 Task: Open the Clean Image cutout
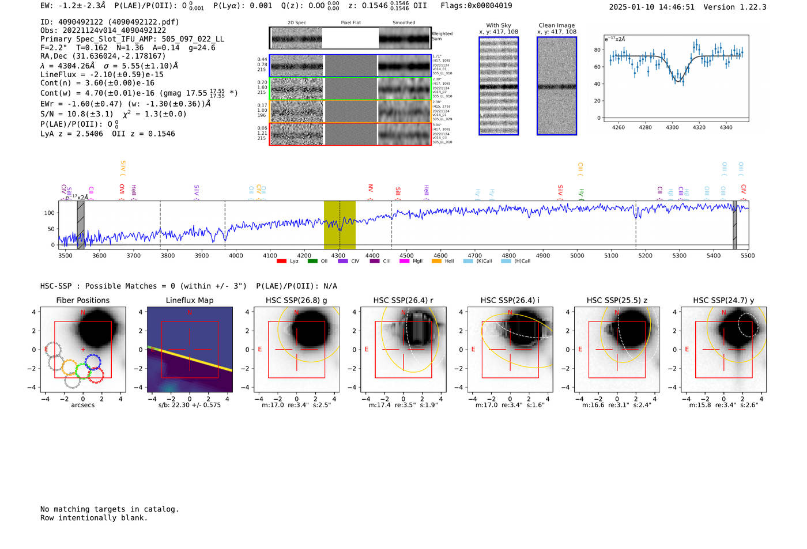tap(557, 86)
